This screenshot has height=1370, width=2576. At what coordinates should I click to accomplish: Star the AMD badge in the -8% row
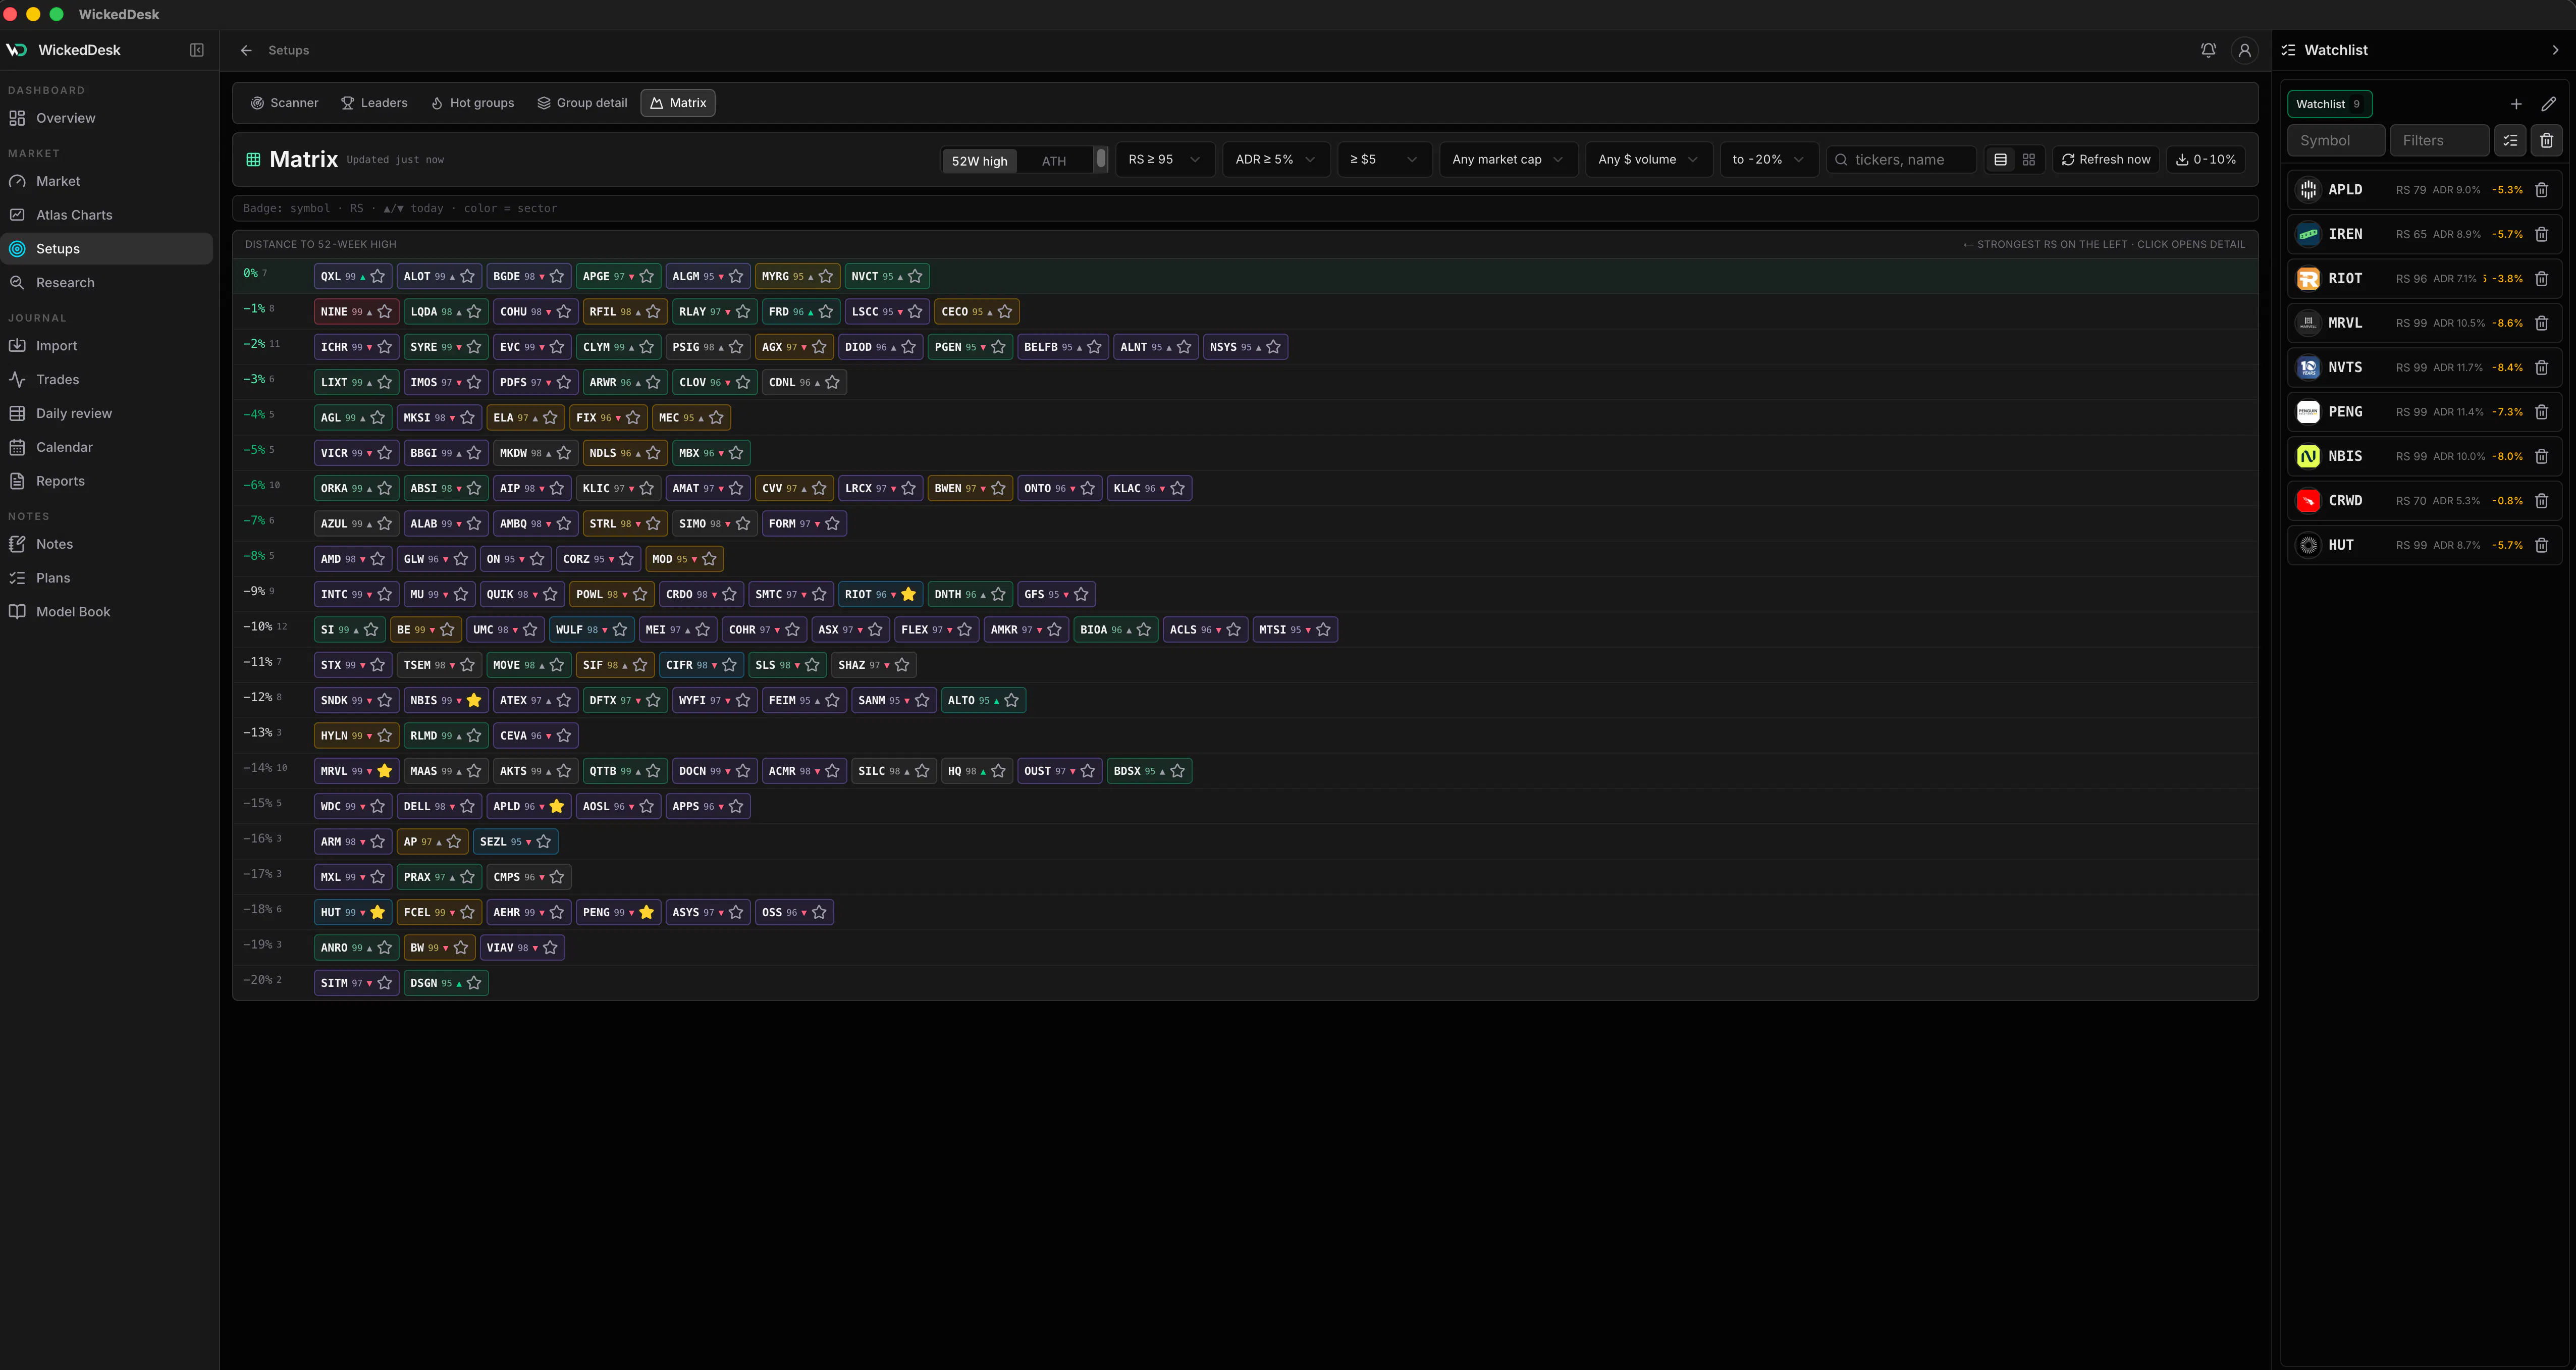[x=378, y=560]
